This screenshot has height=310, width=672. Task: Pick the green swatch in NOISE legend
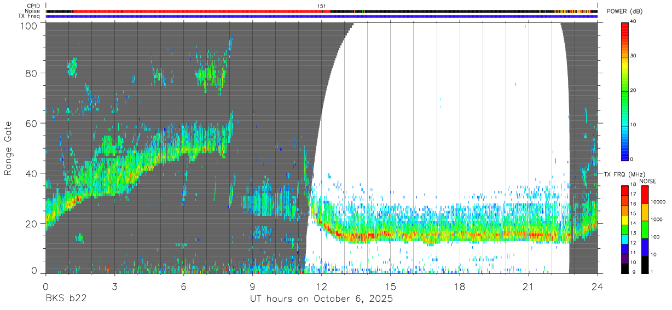click(x=645, y=230)
